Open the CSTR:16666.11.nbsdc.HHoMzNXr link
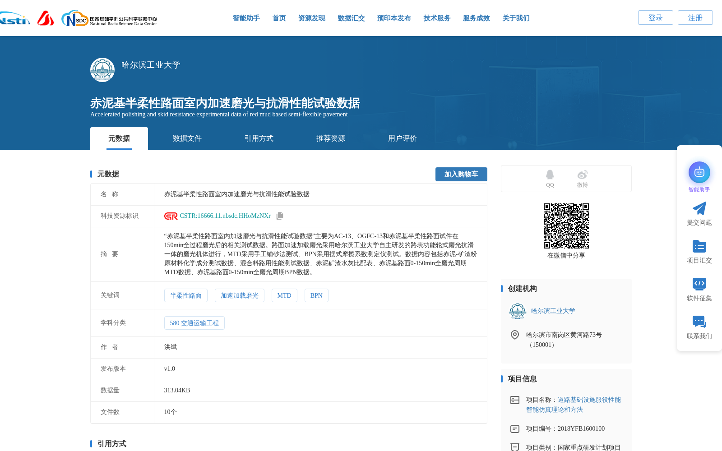 (x=225, y=216)
